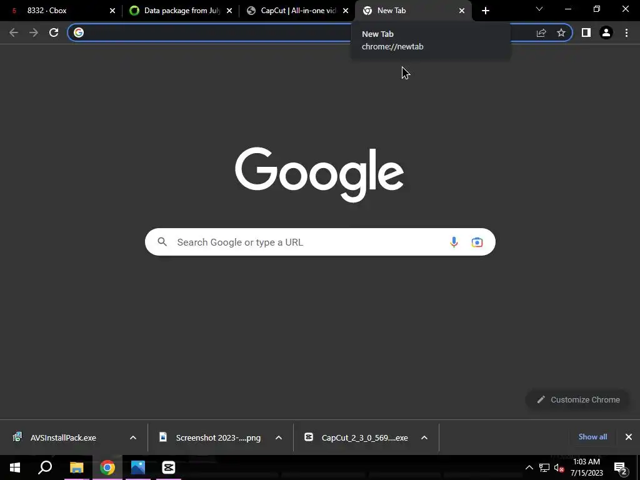Click the Customize Chrome button
This screenshot has height=480, width=640.
pyautogui.click(x=578, y=399)
